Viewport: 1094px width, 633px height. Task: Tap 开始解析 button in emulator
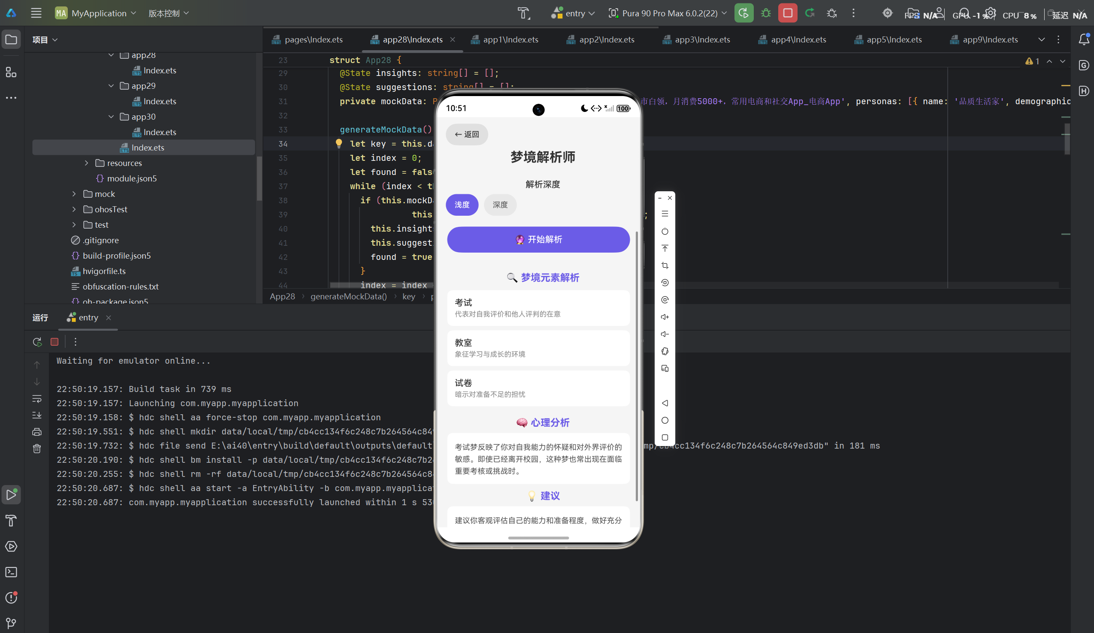tap(538, 239)
